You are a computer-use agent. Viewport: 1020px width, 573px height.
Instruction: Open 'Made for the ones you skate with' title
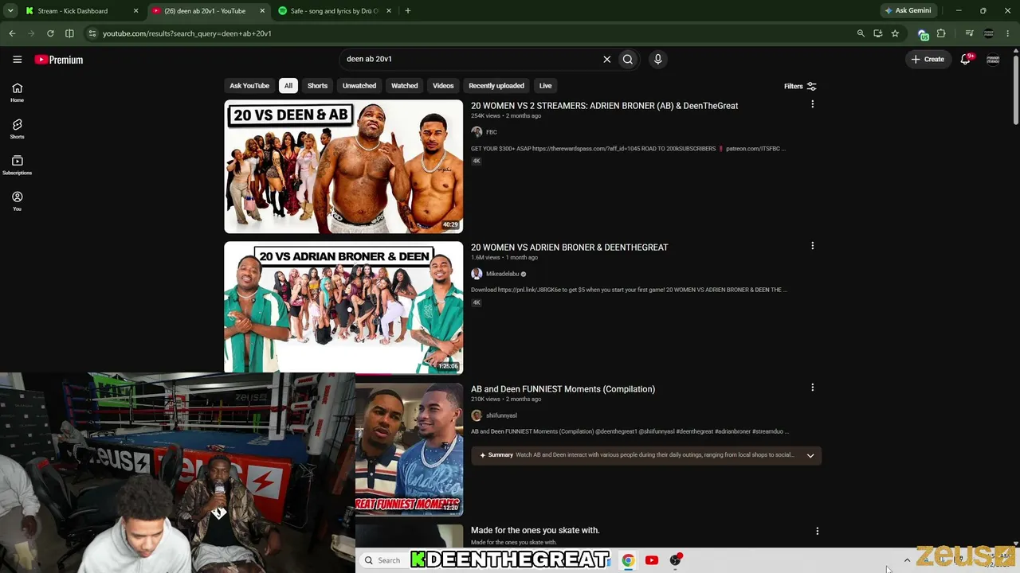click(535, 530)
